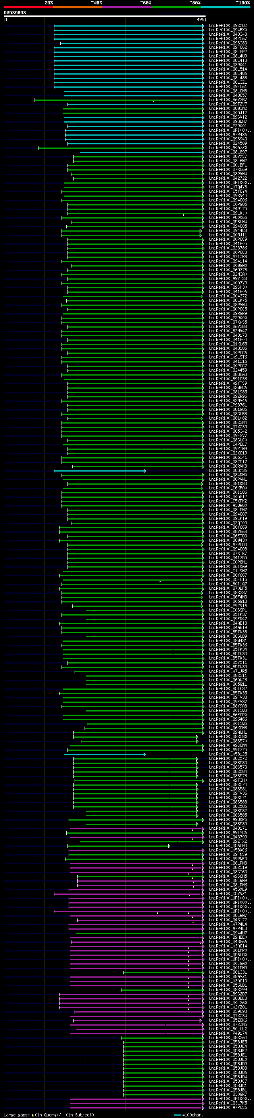Select the UniRef100_A9TYC6 label
This screenshot has height=1118, width=254.
point(228,833)
